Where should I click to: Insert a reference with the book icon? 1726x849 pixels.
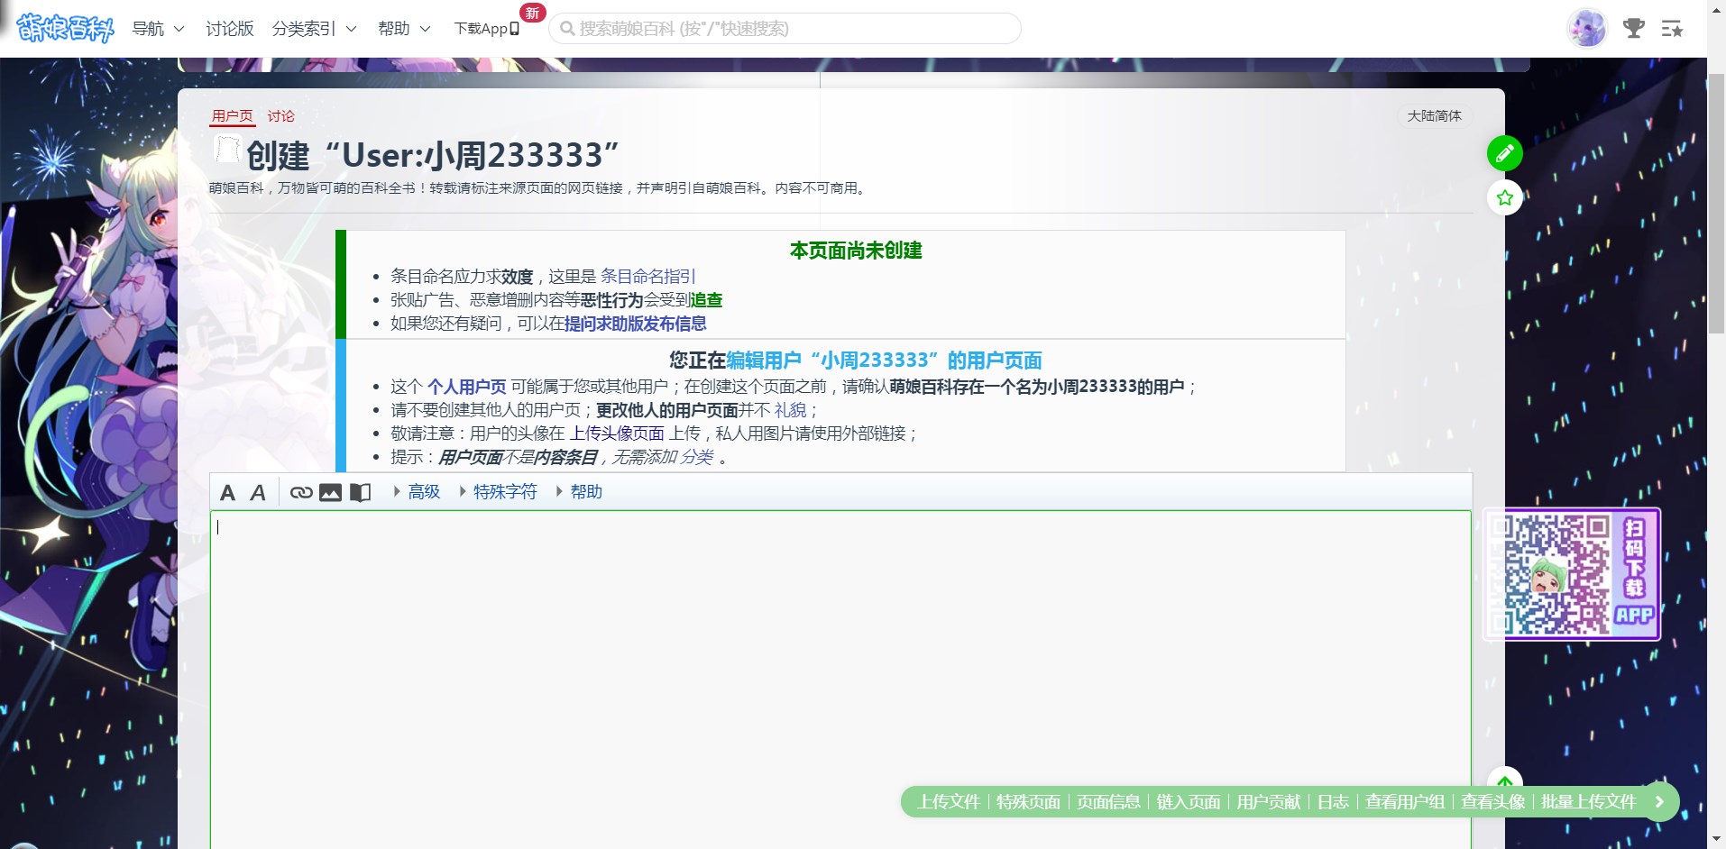tap(360, 492)
